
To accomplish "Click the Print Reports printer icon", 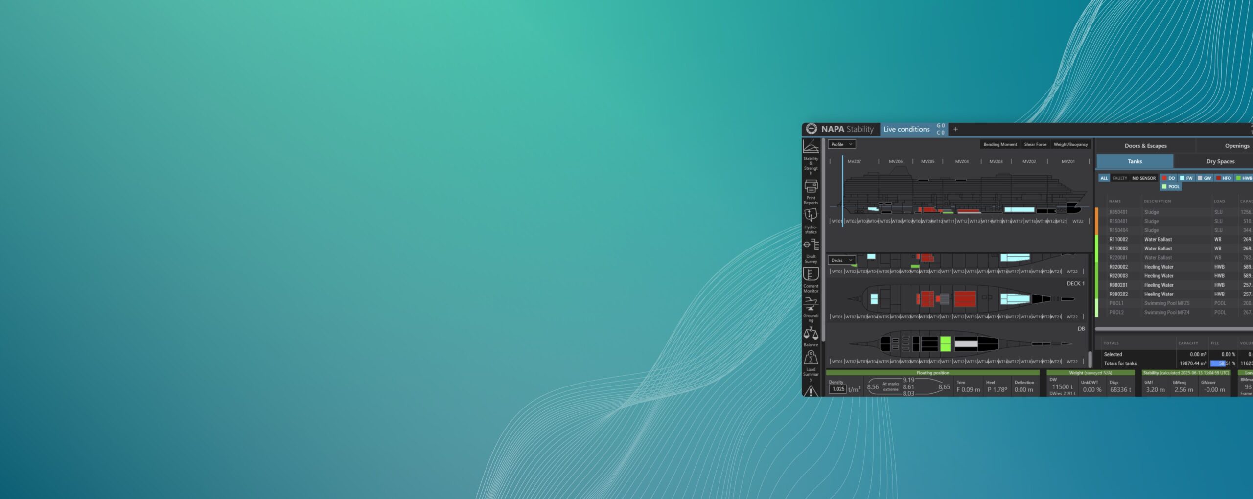I will point(811,186).
